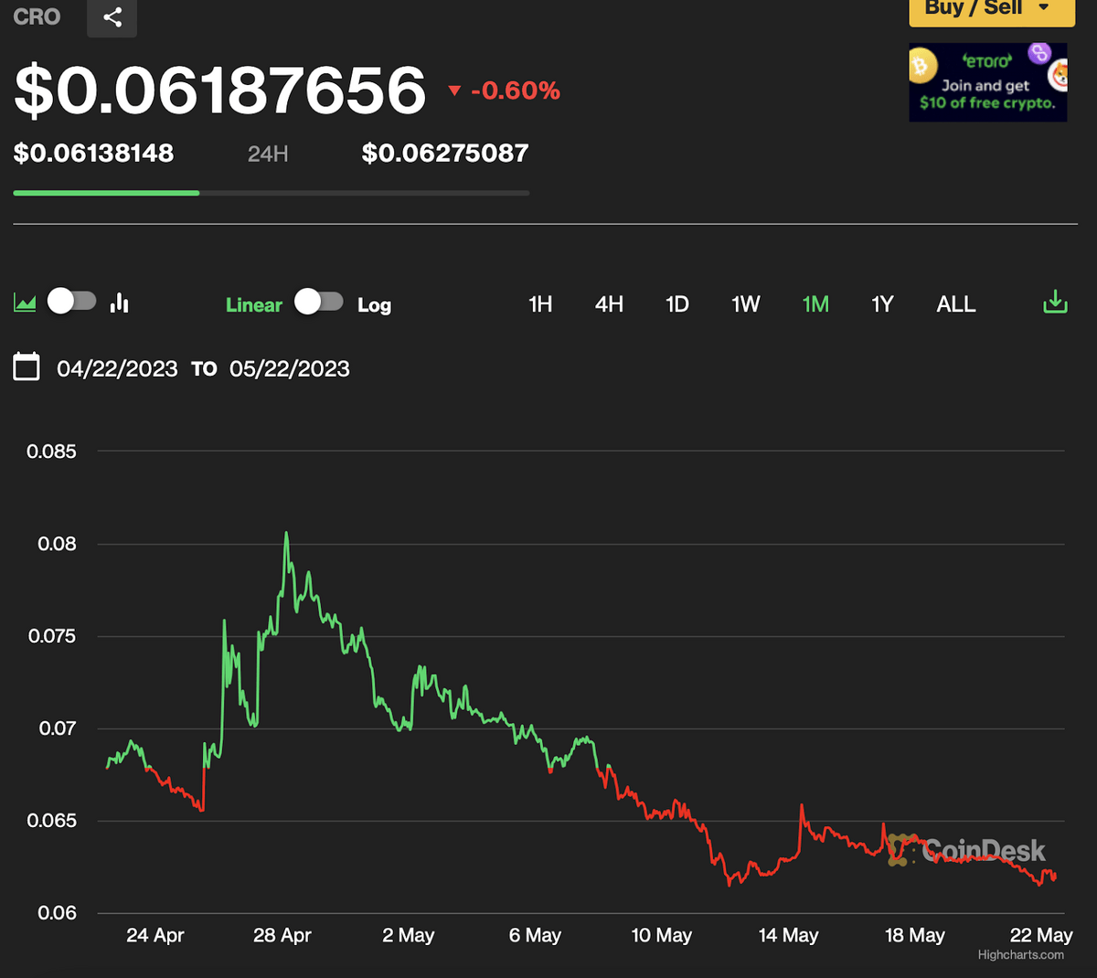Open the eToro free crypto ad
1097x978 pixels.
coord(988,82)
